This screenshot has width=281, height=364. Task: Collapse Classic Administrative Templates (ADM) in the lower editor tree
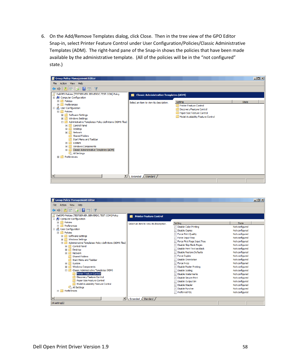tap(66, 270)
